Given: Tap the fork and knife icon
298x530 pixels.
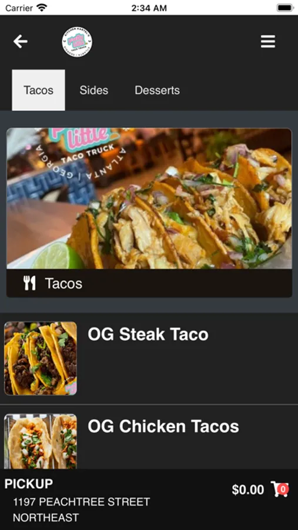Looking at the screenshot, I should (30, 283).
